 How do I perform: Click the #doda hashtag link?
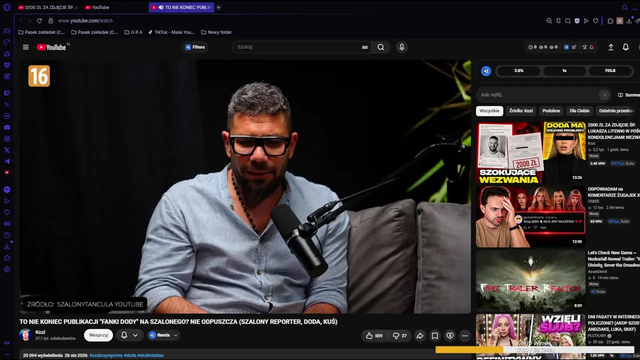tap(130, 355)
